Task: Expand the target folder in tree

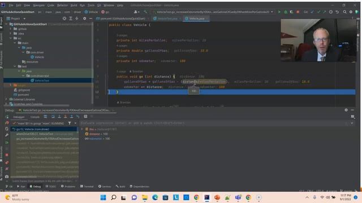Action: pos(10,85)
